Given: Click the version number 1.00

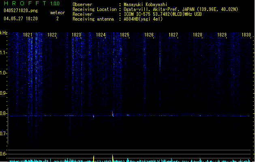Looking at the screenshot, I should 55,4.
